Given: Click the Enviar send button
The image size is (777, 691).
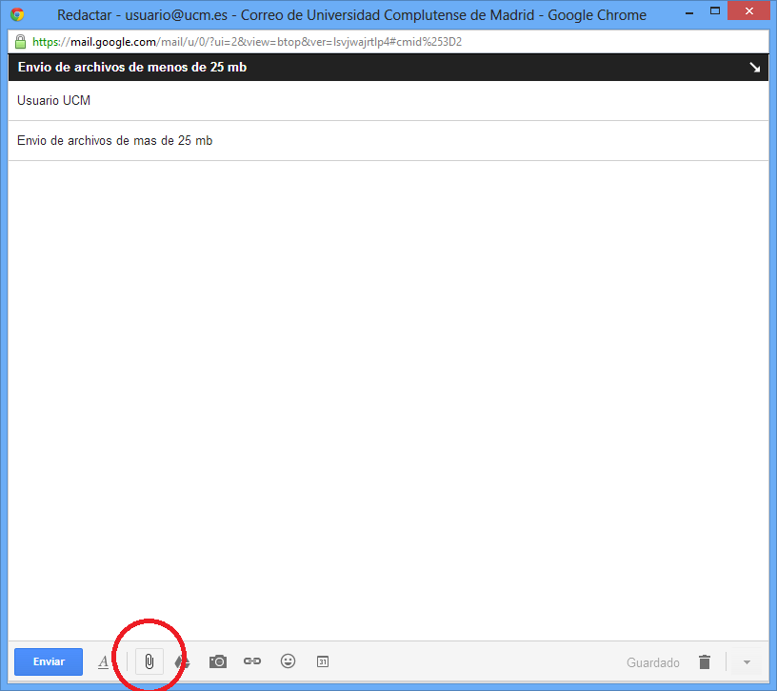Looking at the screenshot, I should coord(49,661).
